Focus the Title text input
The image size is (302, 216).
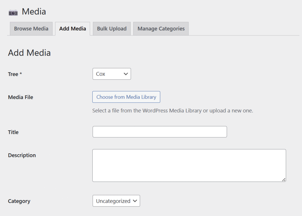coord(160,132)
